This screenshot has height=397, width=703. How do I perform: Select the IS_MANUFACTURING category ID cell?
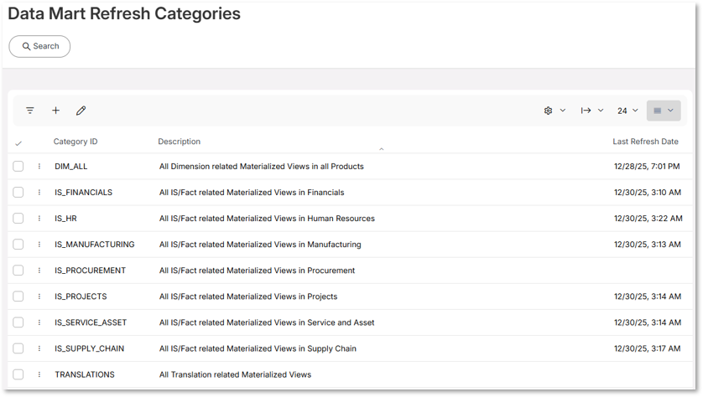click(x=95, y=245)
